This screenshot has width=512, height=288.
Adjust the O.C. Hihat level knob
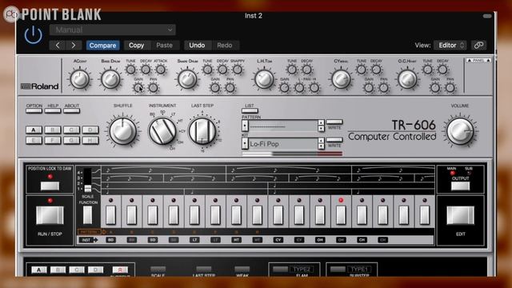click(407, 78)
